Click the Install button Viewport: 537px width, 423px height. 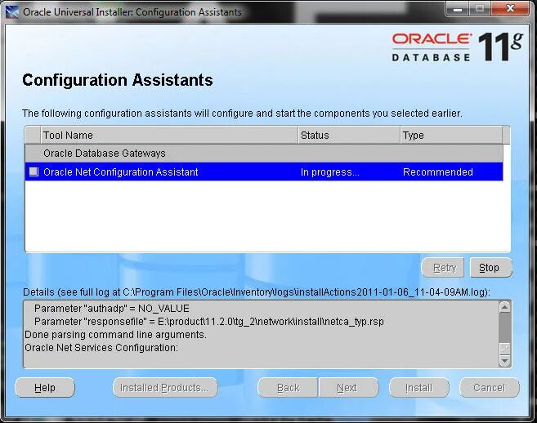419,387
